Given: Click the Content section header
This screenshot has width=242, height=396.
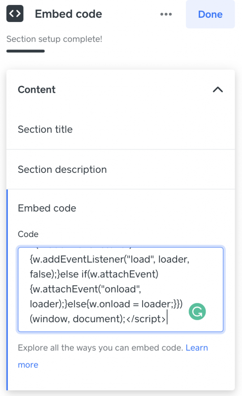Looking at the screenshot, I should point(36,89).
